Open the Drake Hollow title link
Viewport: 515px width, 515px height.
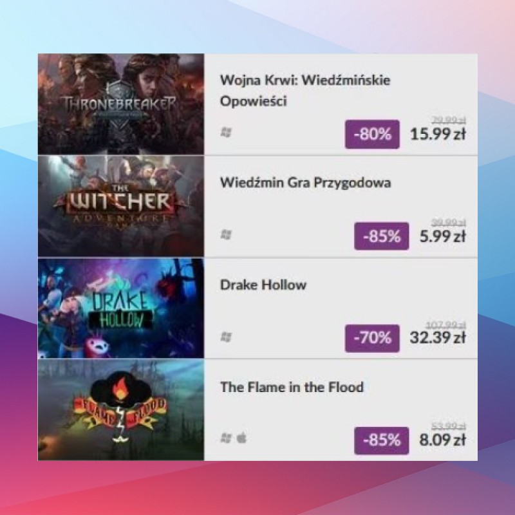(263, 285)
